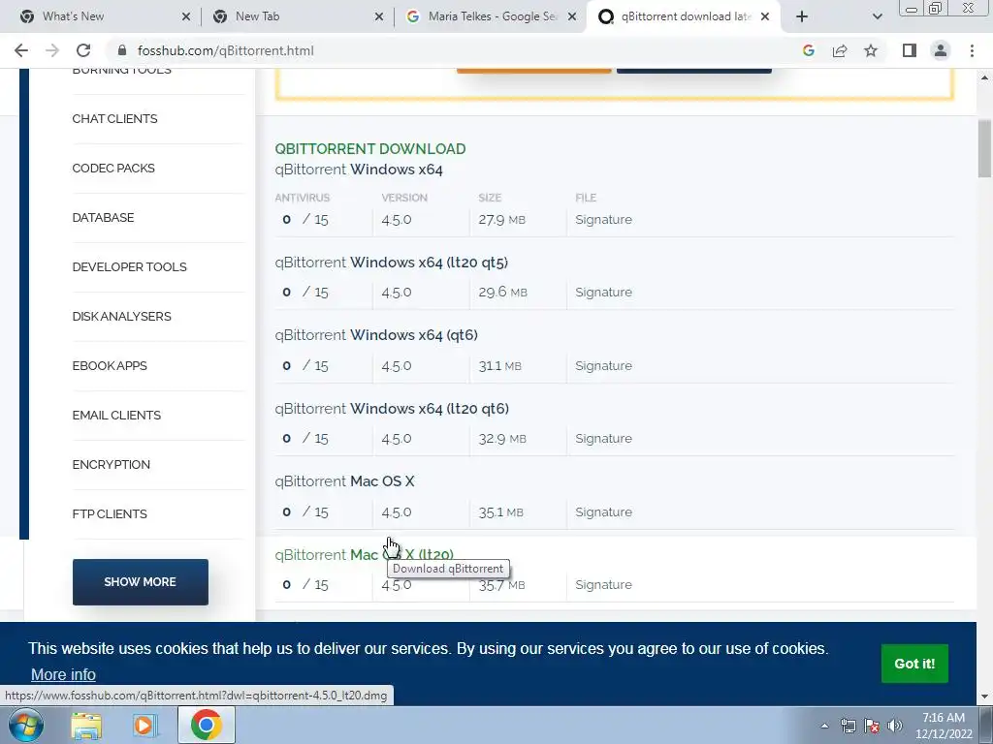This screenshot has width=993, height=744.
Task: Click the SHOW MORE button
Action: [140, 582]
